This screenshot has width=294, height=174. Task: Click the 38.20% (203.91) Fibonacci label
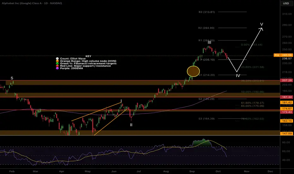coord(253,81)
